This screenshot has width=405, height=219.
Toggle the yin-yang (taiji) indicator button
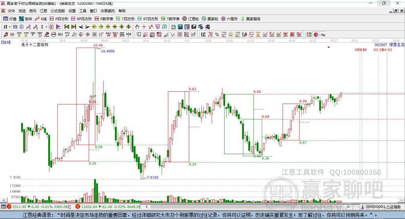pyautogui.click(x=316, y=35)
